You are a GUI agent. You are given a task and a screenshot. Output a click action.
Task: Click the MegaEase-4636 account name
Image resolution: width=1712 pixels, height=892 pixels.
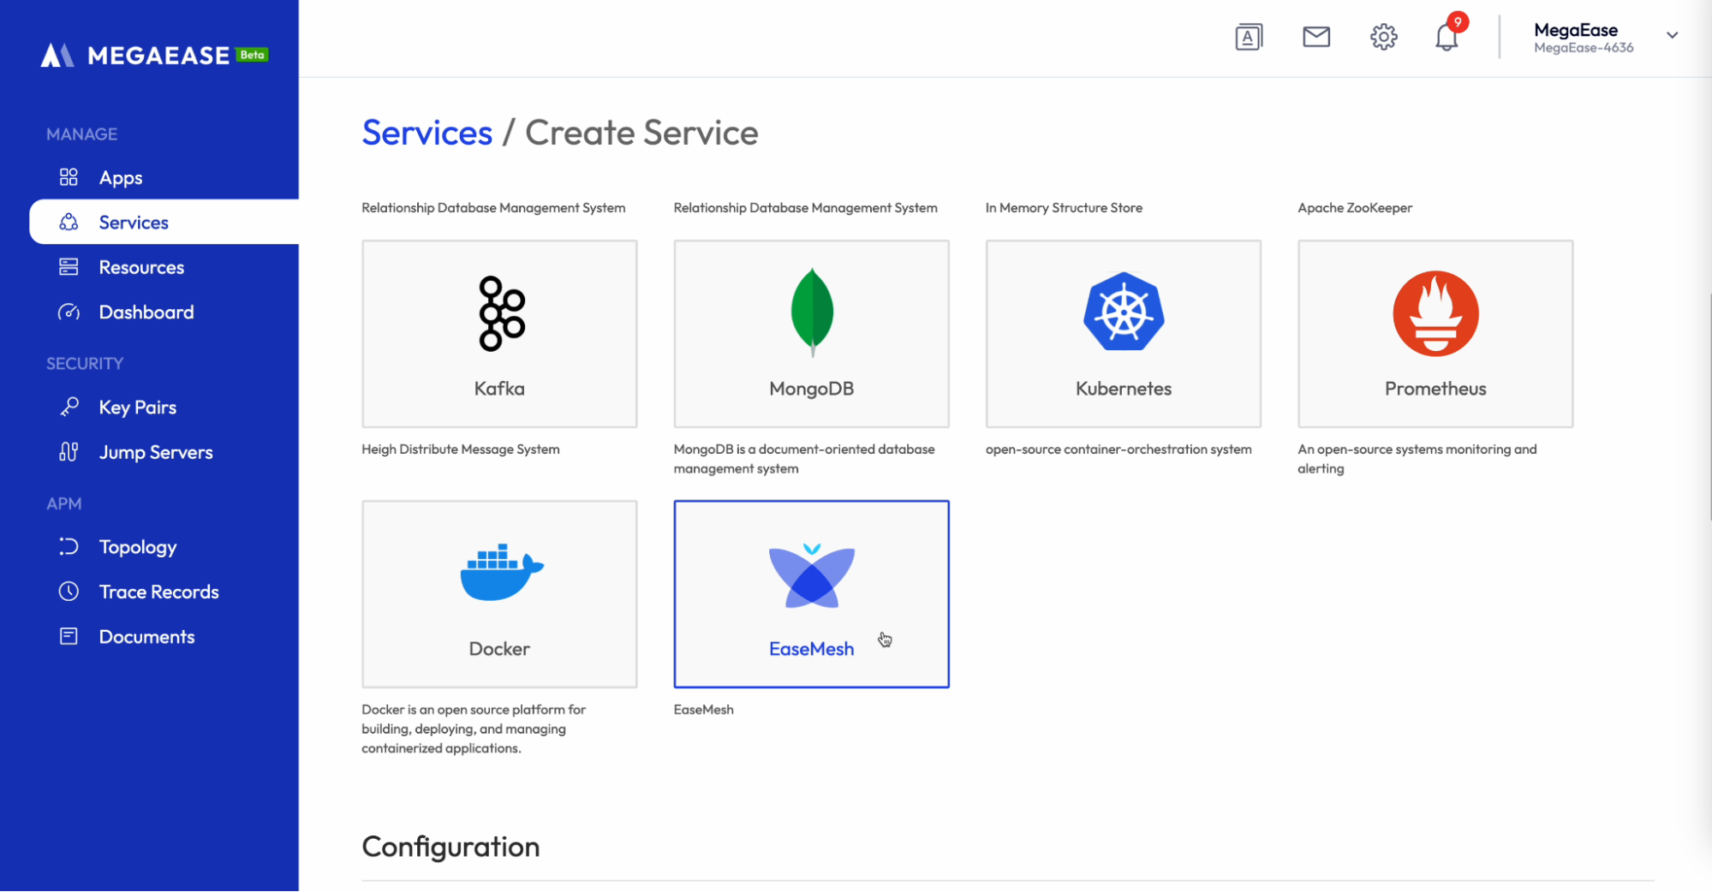click(1584, 48)
